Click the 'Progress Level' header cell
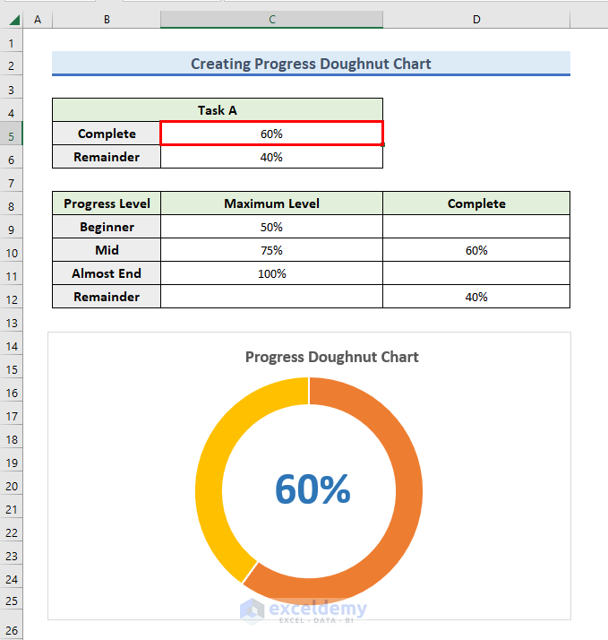This screenshot has width=608, height=640. pyautogui.click(x=107, y=203)
